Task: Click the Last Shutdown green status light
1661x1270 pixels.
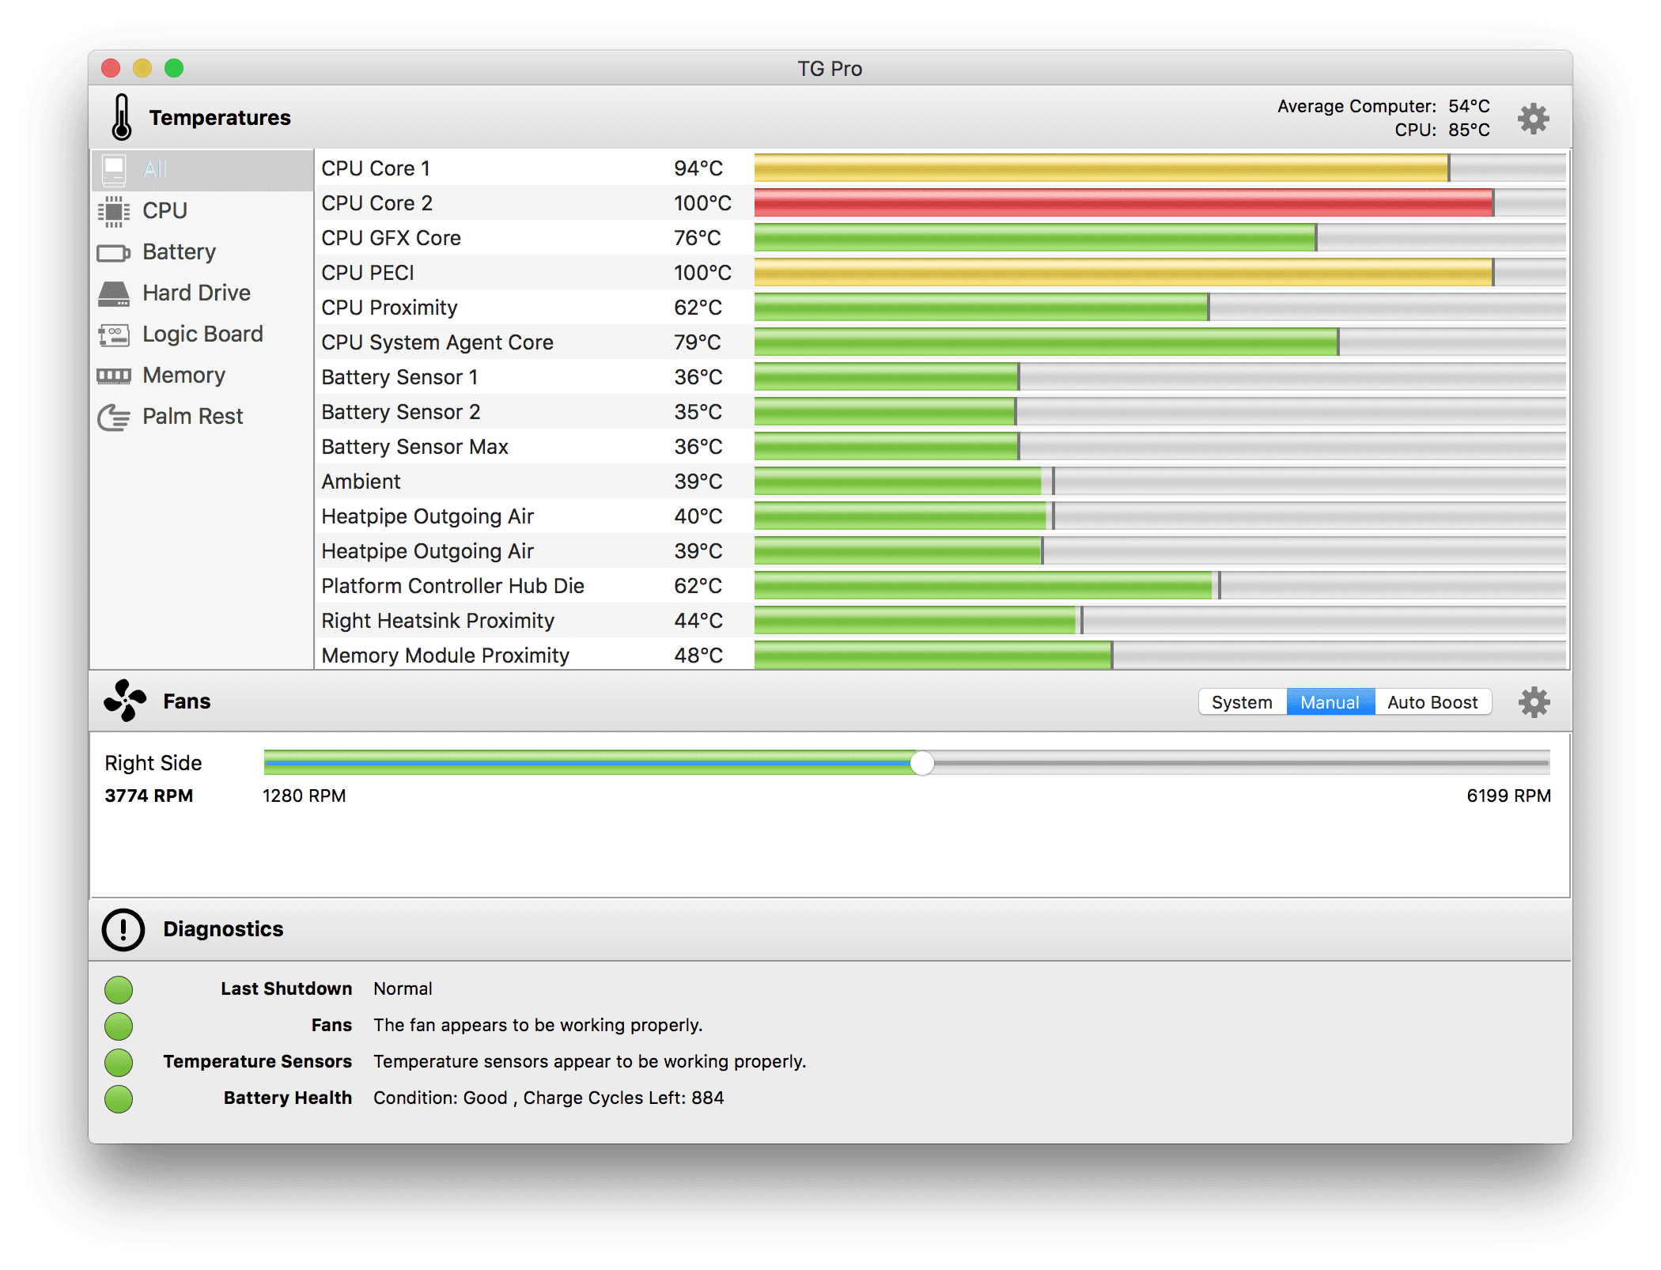Action: 119,989
